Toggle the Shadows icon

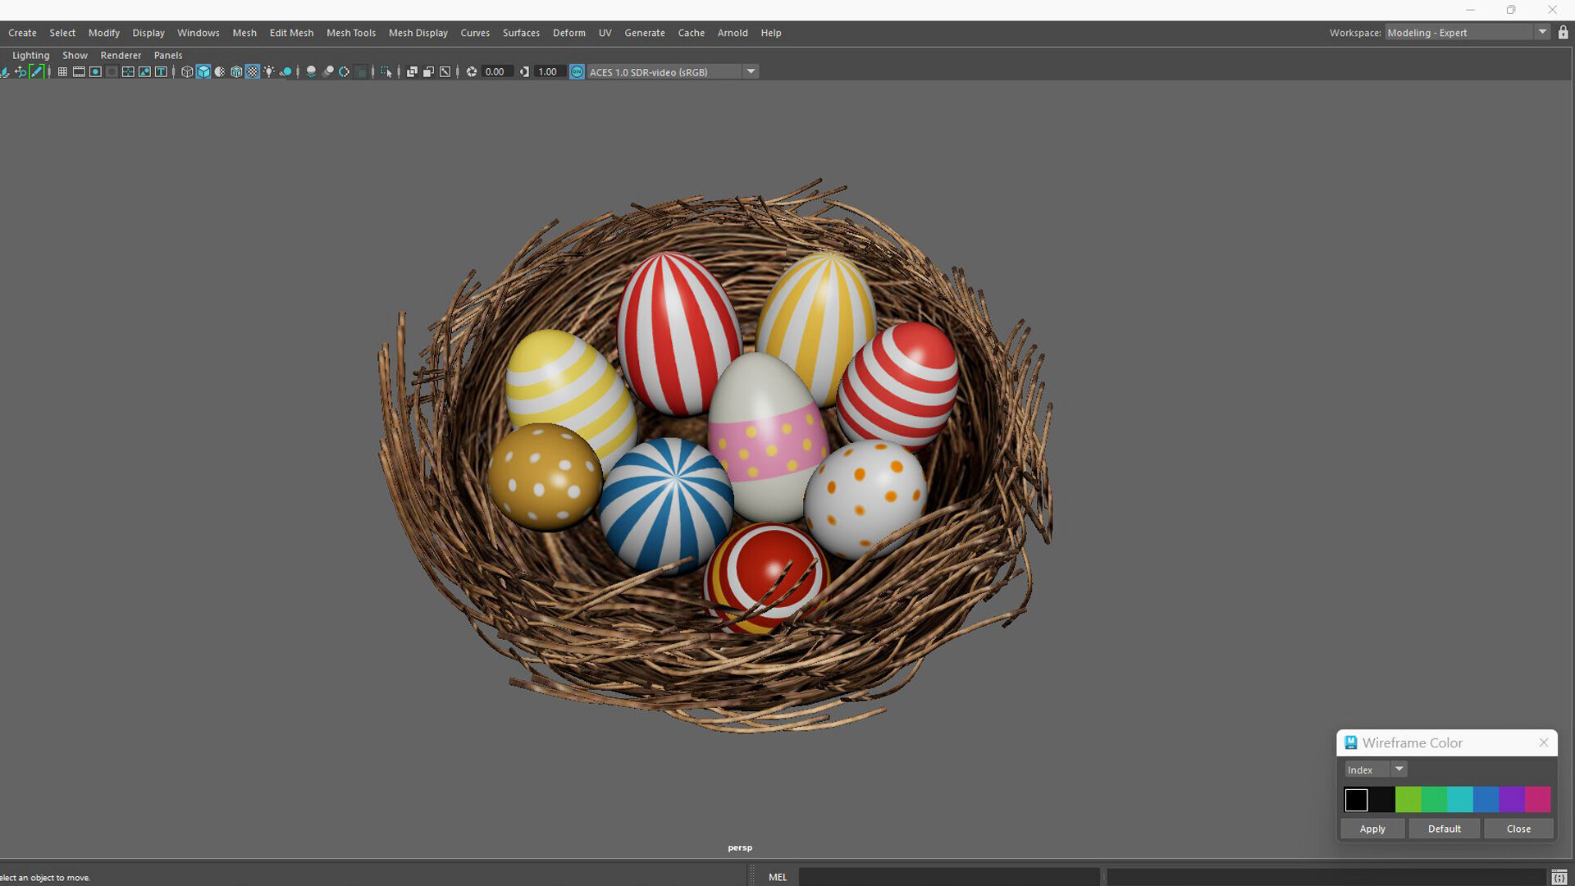[x=285, y=71]
